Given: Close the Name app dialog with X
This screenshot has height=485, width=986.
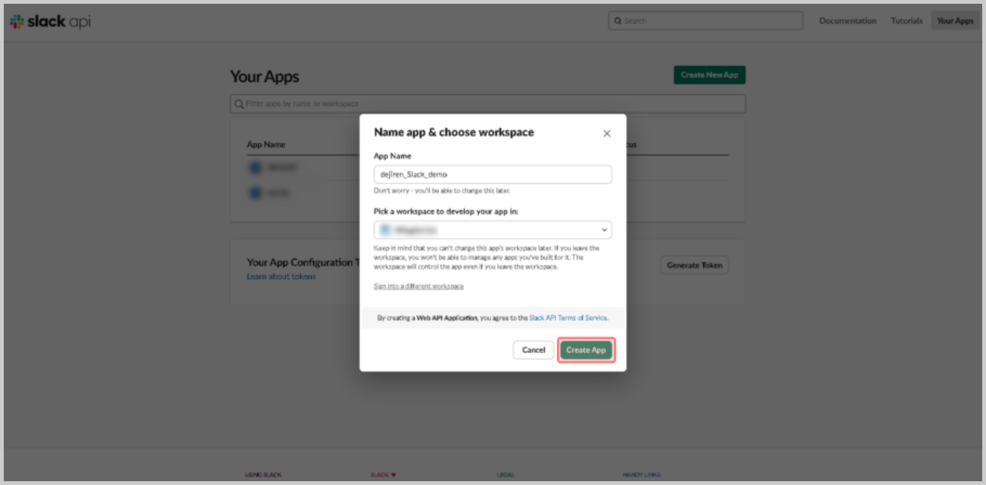Looking at the screenshot, I should (x=607, y=133).
